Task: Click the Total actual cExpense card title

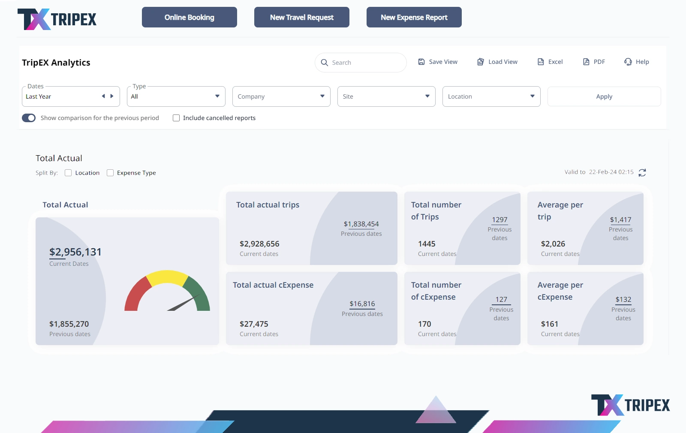Action: click(273, 285)
